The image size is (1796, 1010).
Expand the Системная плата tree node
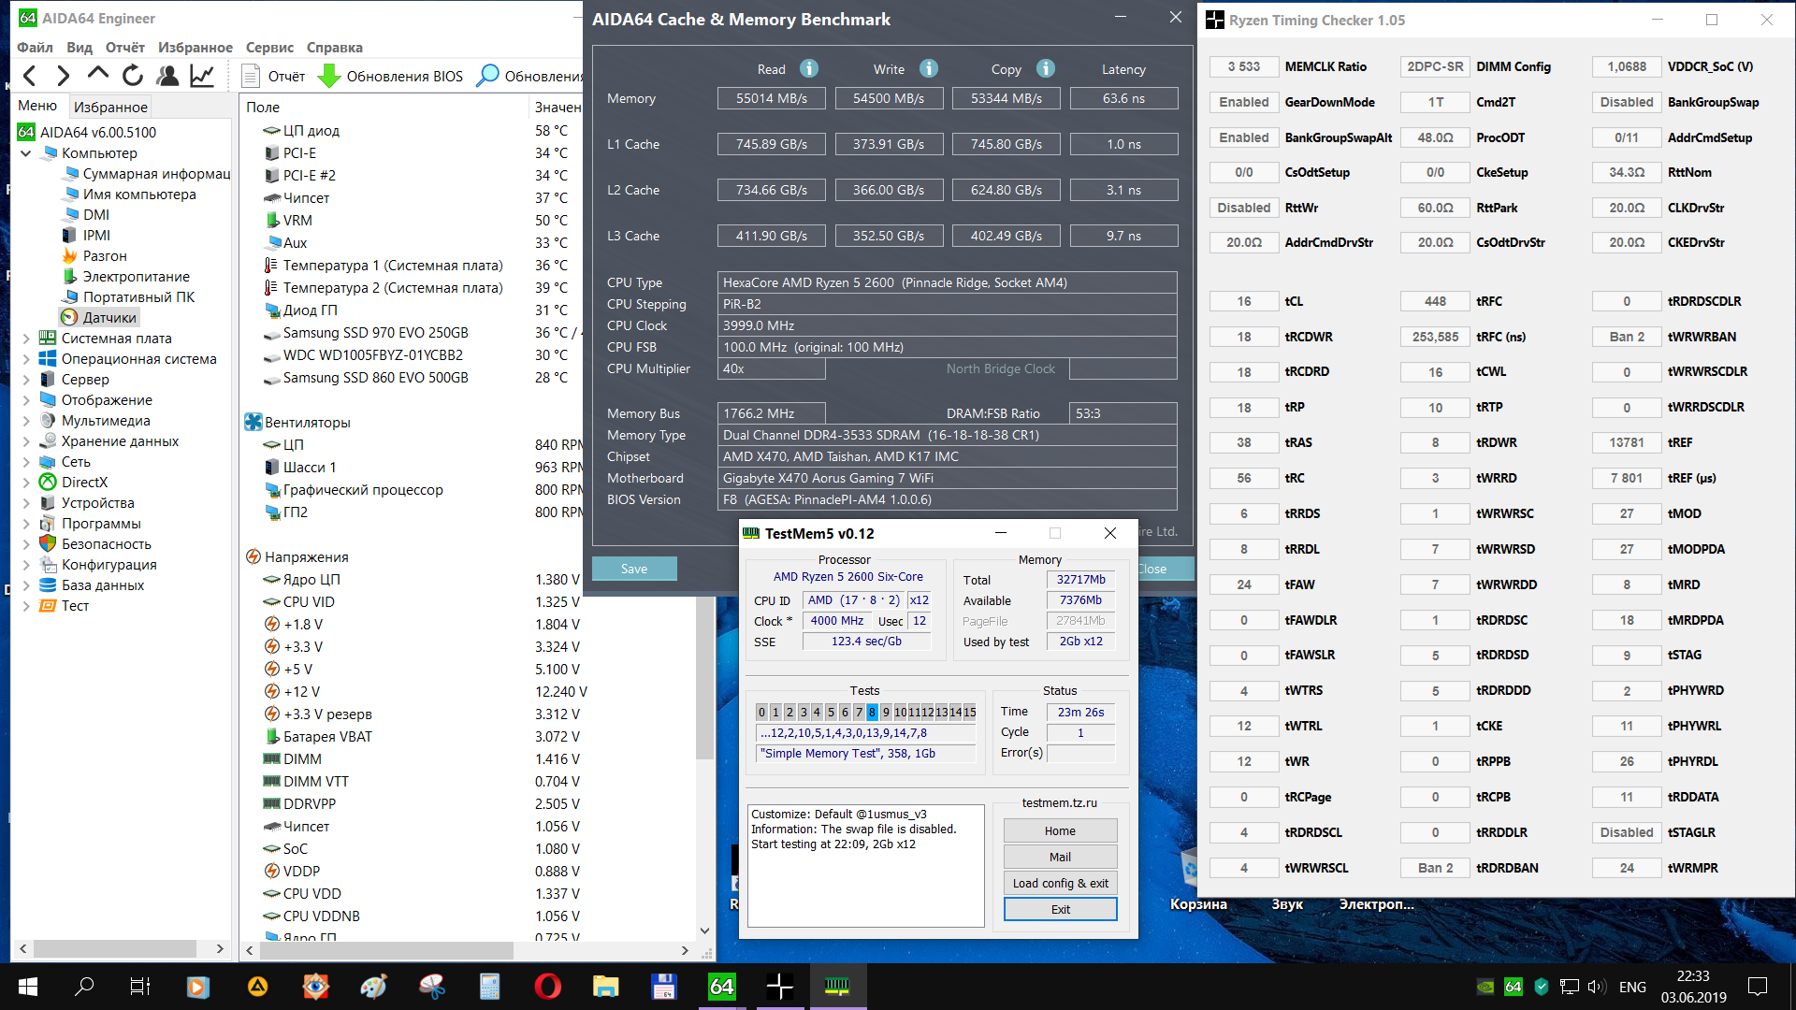(26, 339)
